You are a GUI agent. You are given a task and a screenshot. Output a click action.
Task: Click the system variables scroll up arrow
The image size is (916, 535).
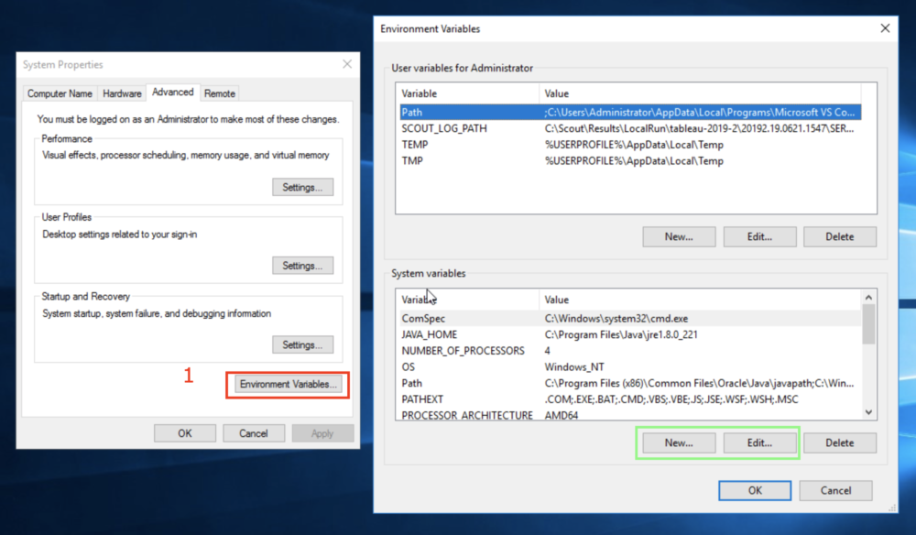pyautogui.click(x=868, y=298)
